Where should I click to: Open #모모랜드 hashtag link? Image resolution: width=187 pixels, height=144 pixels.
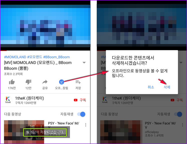click(35, 57)
